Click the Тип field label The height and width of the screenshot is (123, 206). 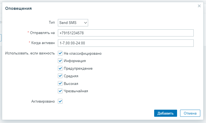point(52,23)
